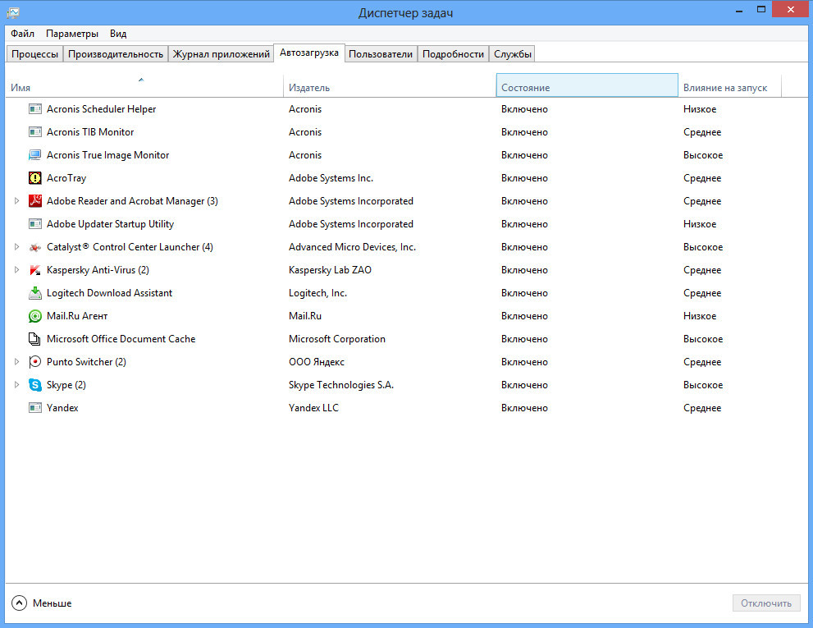This screenshot has width=813, height=628.
Task: Click the Kaspersky Anti-Virus icon
Action: (35, 270)
